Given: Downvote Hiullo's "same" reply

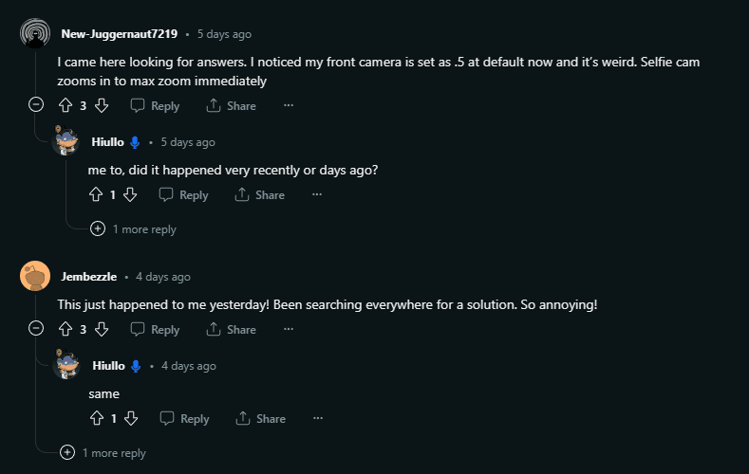Looking at the screenshot, I should pyautogui.click(x=131, y=418).
